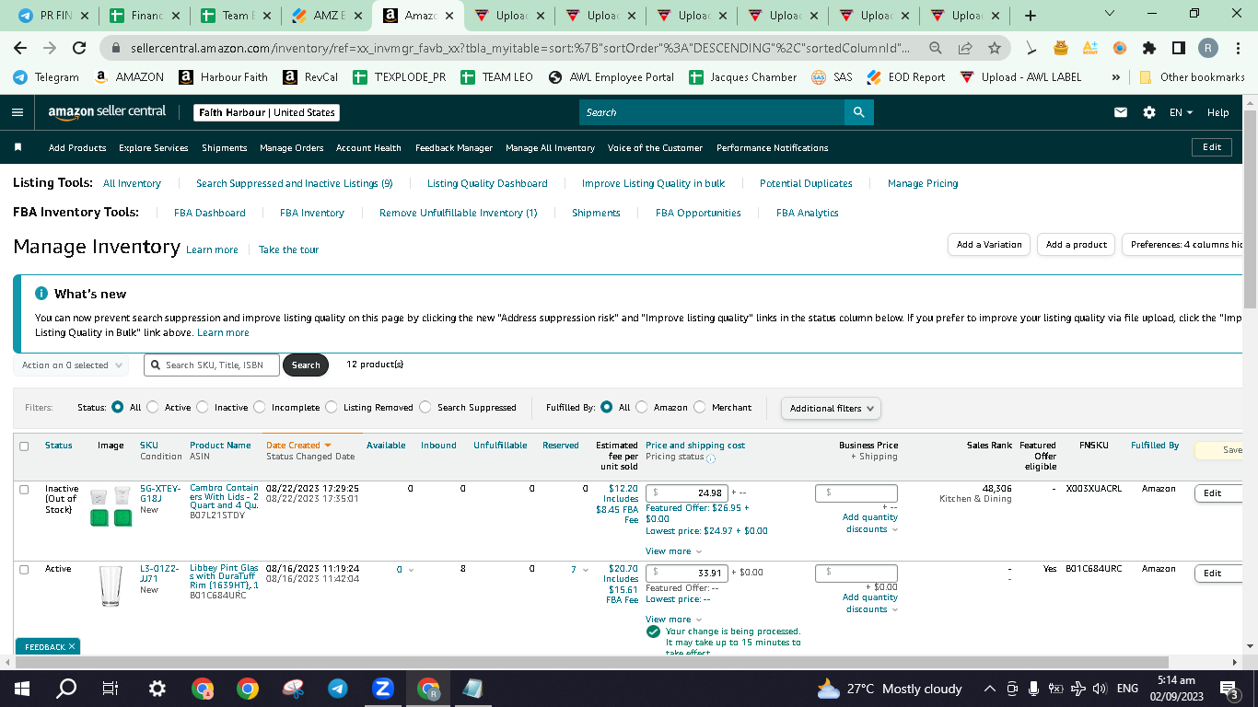Click the search magnifier button
1258x707 pixels.
[x=858, y=112]
